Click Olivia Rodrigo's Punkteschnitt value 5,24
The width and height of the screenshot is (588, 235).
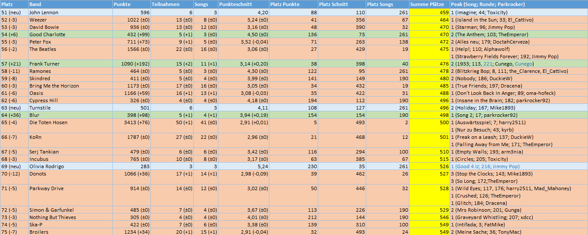(262, 166)
